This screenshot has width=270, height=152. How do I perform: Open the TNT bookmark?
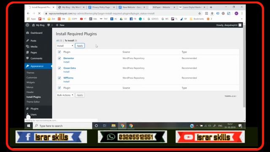pos(104,19)
